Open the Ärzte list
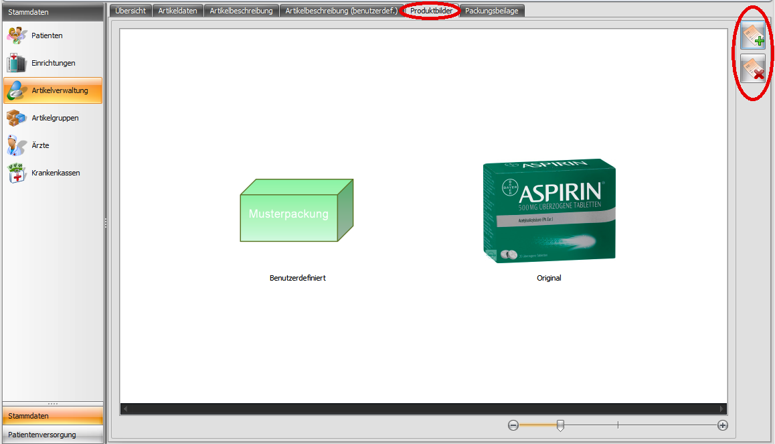Screen dimensions: 775x444 pyautogui.click(x=53, y=145)
